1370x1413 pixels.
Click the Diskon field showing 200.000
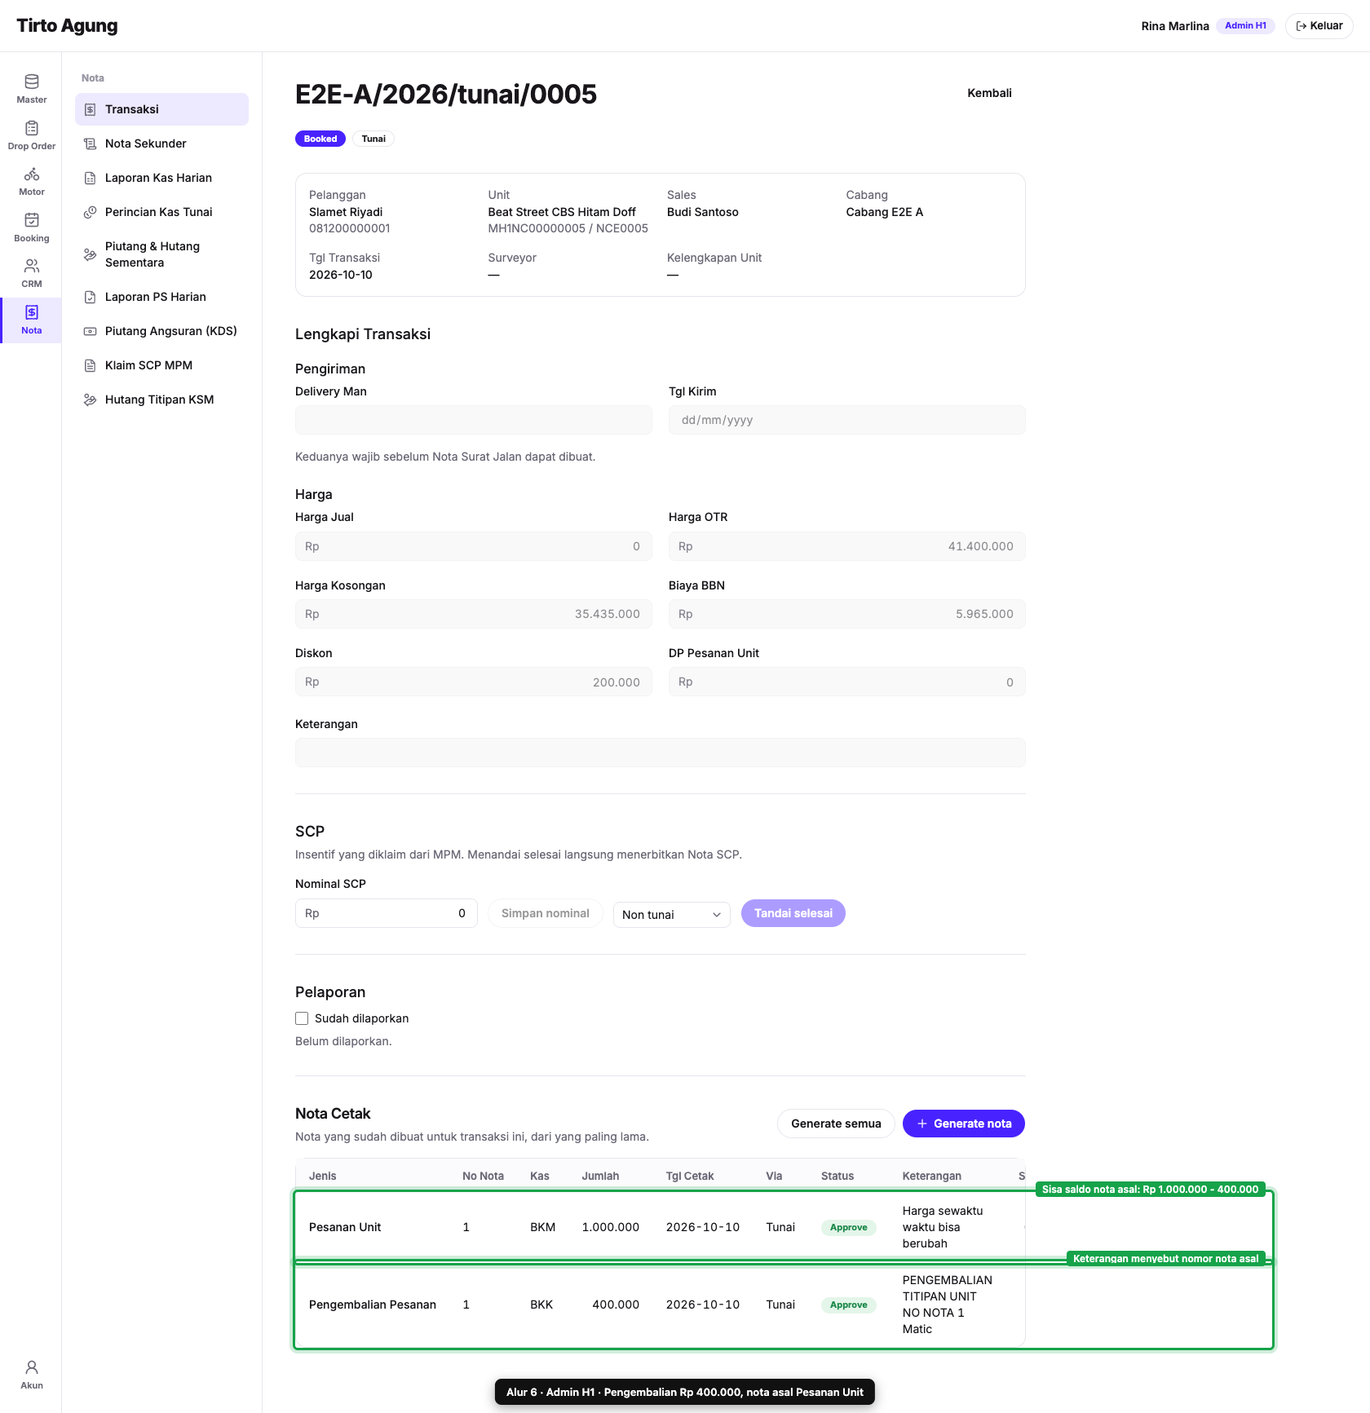(473, 682)
